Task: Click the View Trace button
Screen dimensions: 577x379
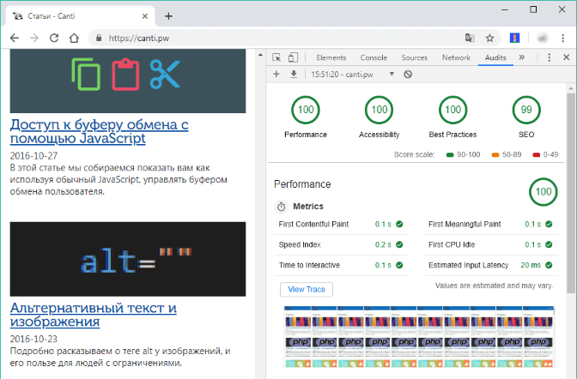Action: [x=307, y=289]
